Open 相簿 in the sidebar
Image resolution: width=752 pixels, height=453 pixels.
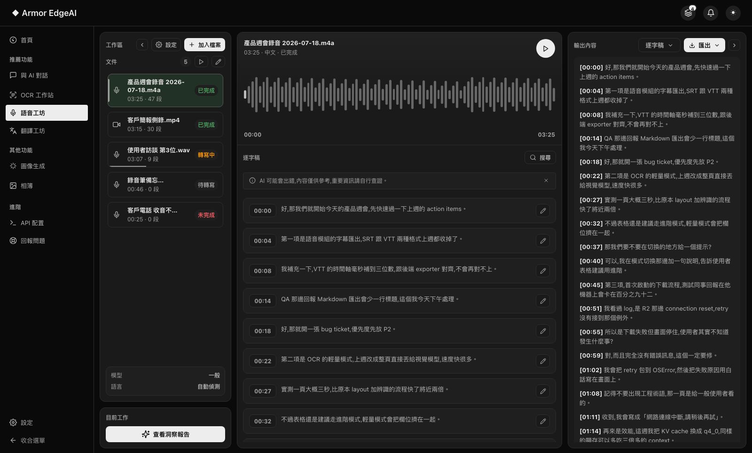[x=47, y=186]
